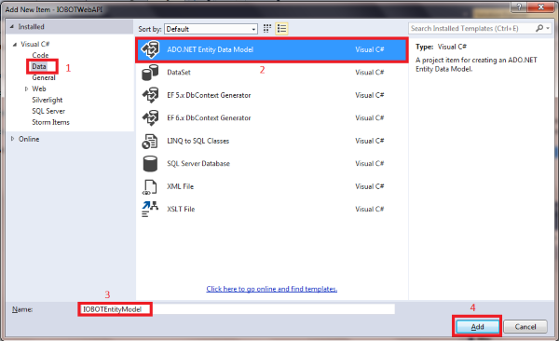Click the Cancel button
Image resolution: width=559 pixels, height=341 pixels.
tap(525, 326)
